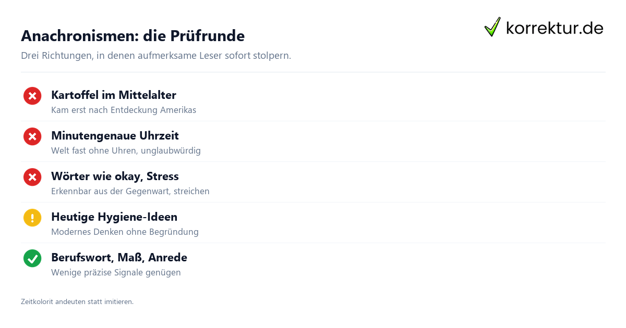The height and width of the screenshot is (328, 626).
Task: Select the heading Berufswort, Maß, Anrede
Action: 119,257
